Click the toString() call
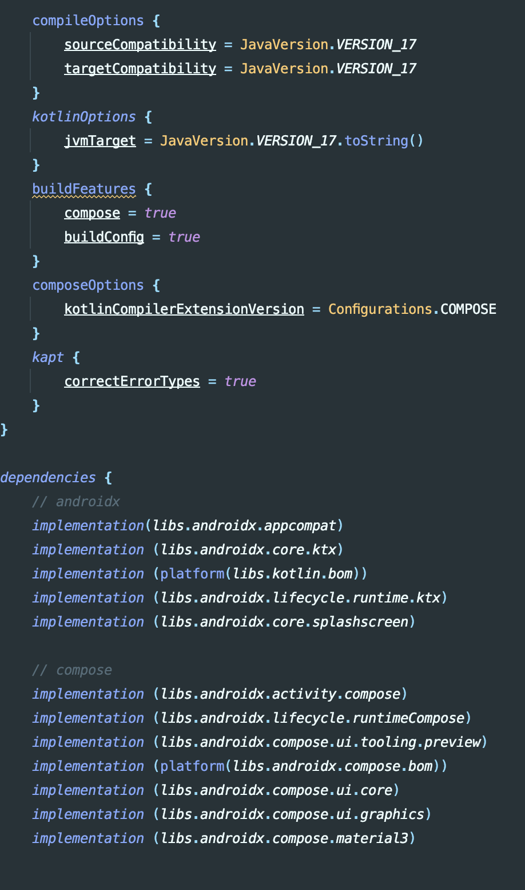The image size is (525, 890). 384,141
